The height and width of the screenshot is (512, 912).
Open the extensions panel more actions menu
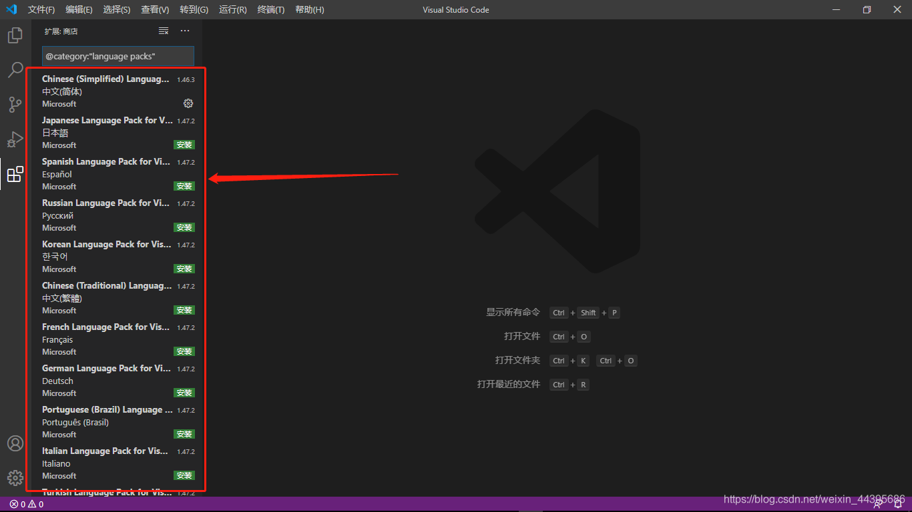coord(185,31)
